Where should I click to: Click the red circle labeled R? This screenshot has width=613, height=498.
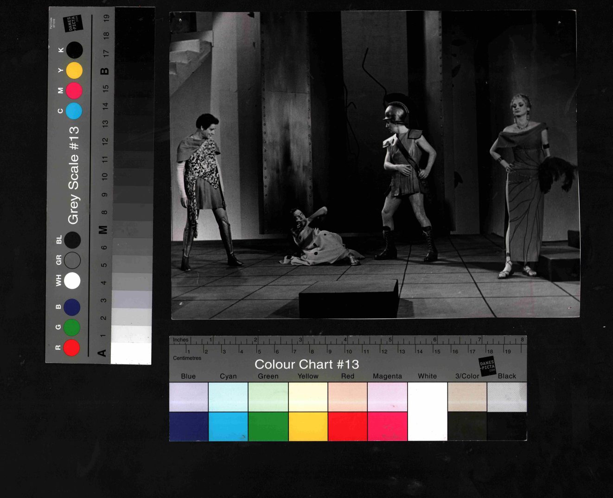[71, 347]
